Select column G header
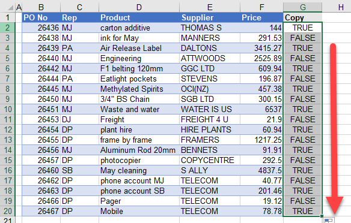Image resolution: width=351 pixels, height=223 pixels. click(x=303, y=7)
